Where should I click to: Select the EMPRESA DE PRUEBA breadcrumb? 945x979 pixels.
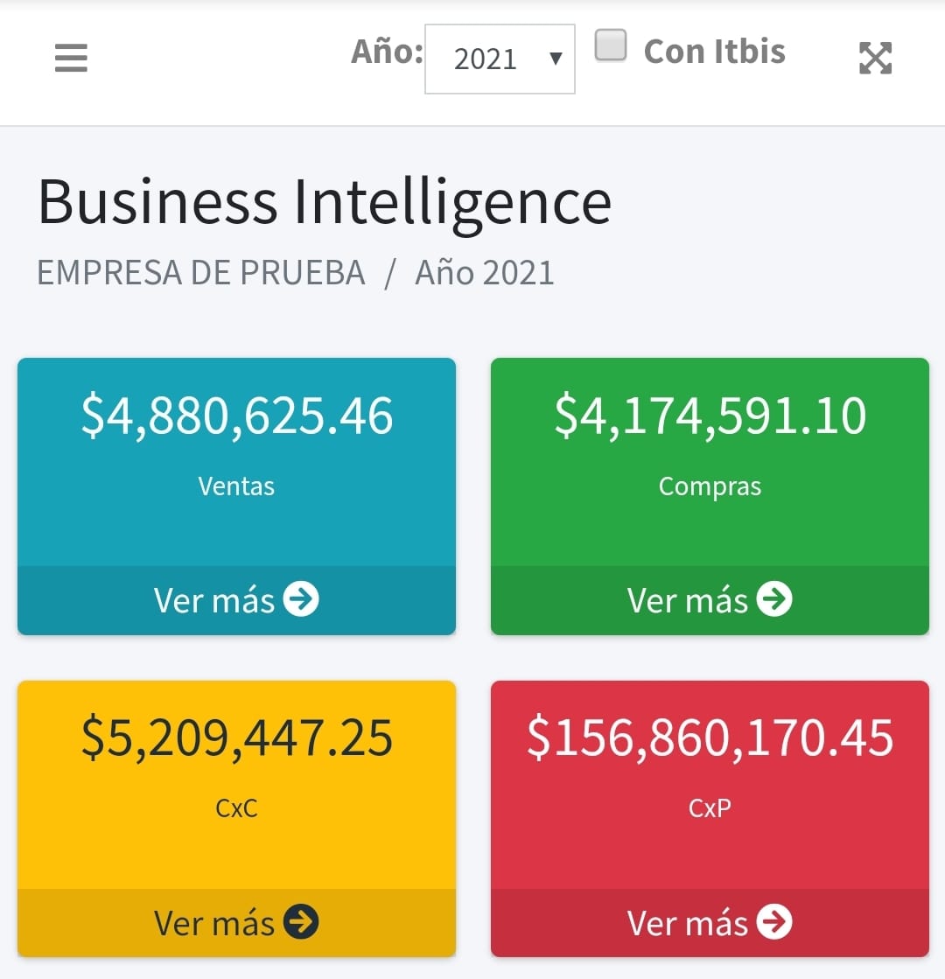pyautogui.click(x=201, y=272)
